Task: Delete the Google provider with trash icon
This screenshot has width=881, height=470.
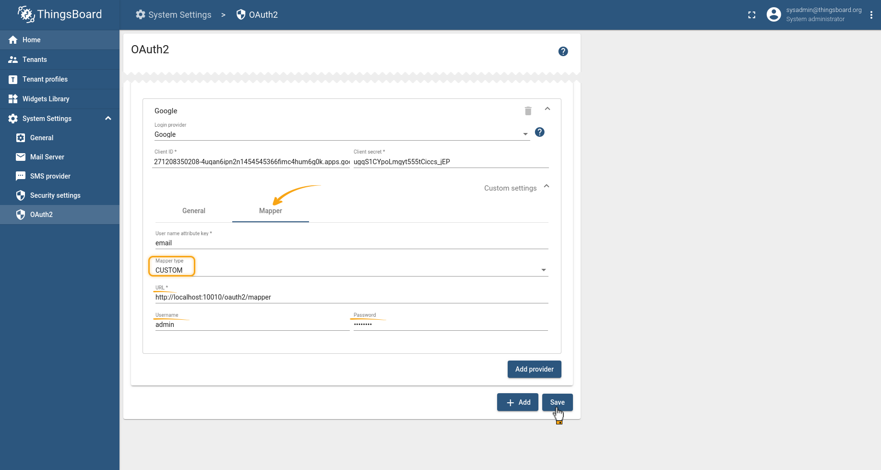Action: [x=528, y=111]
